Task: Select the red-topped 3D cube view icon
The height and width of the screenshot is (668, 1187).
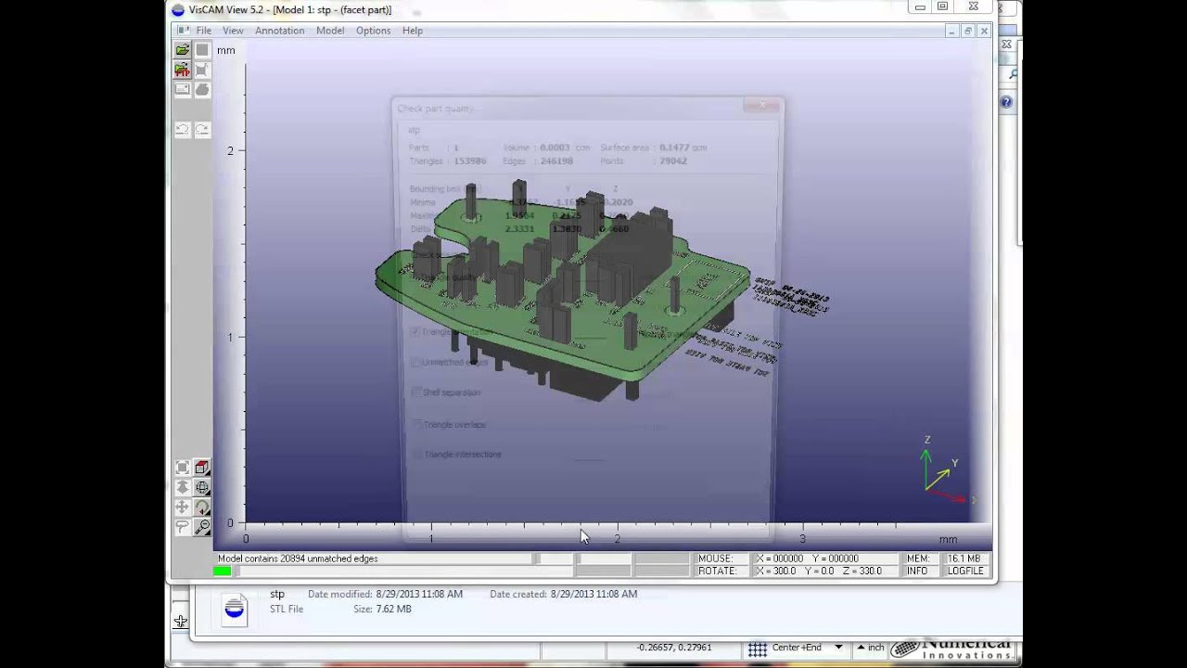Action: [202, 469]
